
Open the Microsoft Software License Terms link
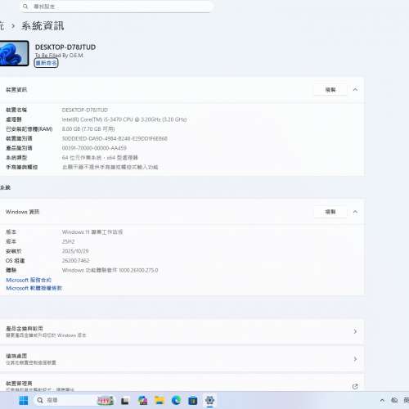(x=34, y=288)
